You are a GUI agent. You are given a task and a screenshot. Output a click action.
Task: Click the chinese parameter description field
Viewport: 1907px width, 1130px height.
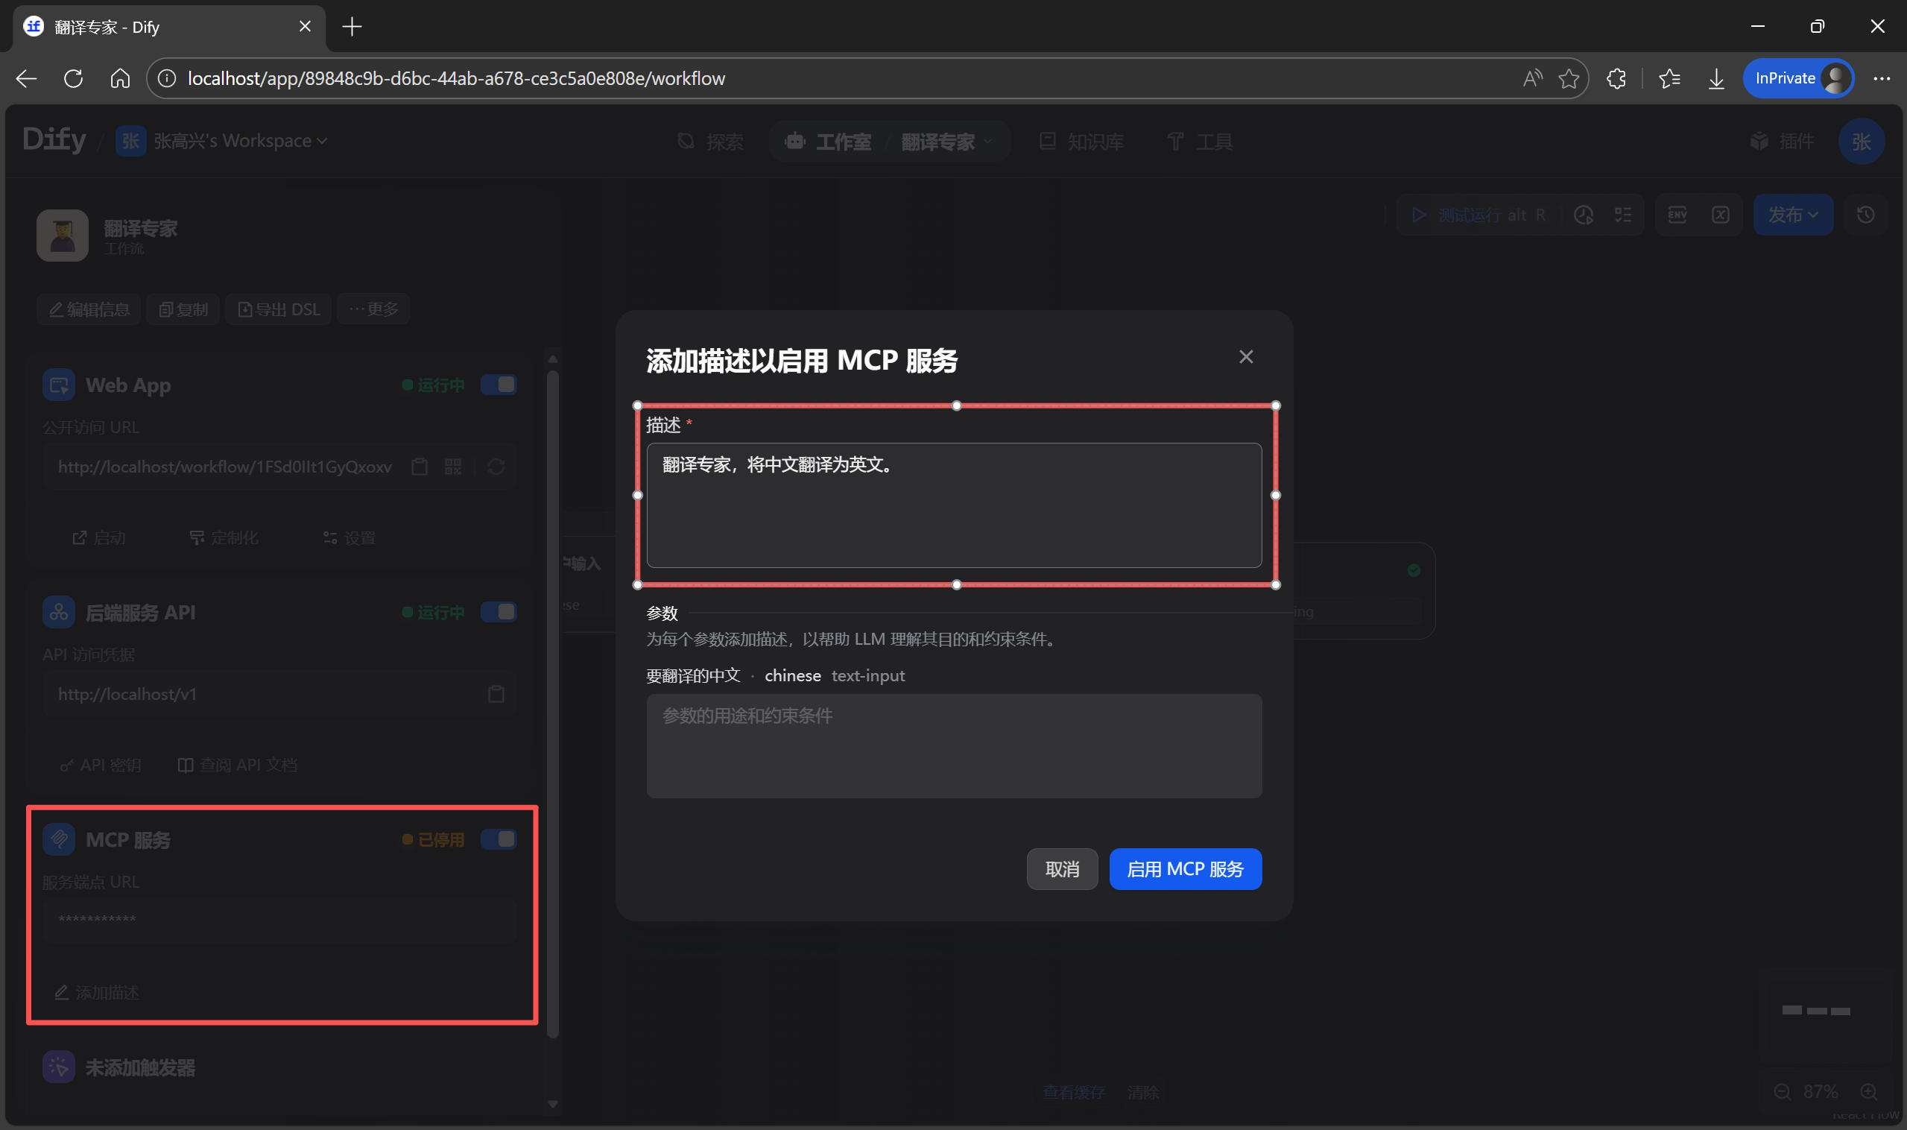[953, 745]
